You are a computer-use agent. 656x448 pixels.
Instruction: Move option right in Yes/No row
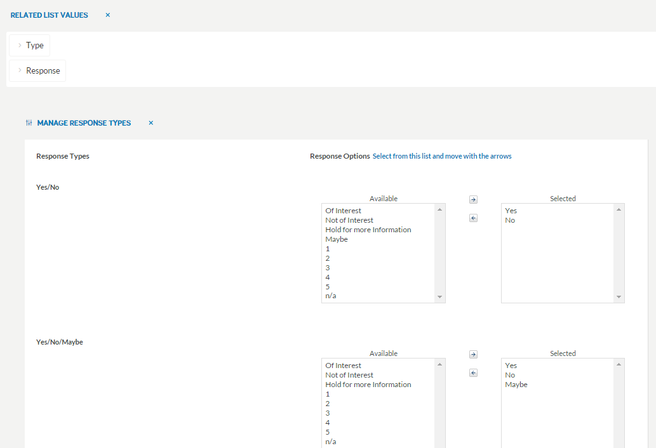(x=473, y=200)
